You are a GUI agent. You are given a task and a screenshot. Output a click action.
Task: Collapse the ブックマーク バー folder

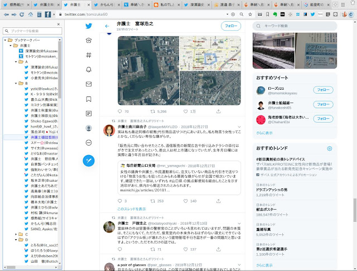[5, 40]
